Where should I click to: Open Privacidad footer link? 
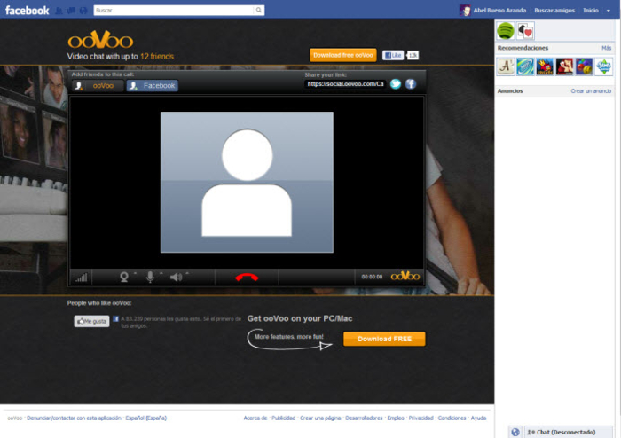click(x=421, y=418)
